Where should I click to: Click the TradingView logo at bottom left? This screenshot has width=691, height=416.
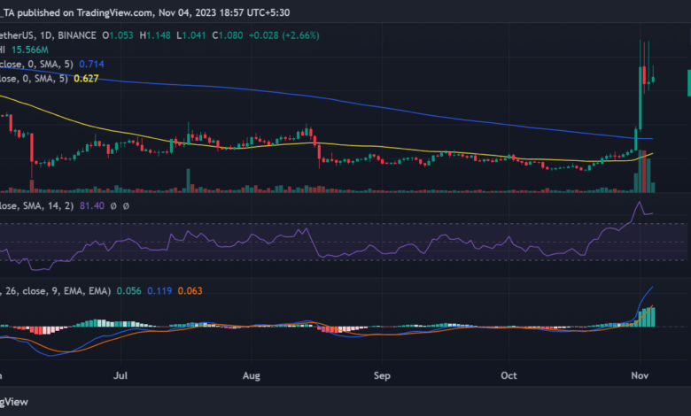coord(16,399)
